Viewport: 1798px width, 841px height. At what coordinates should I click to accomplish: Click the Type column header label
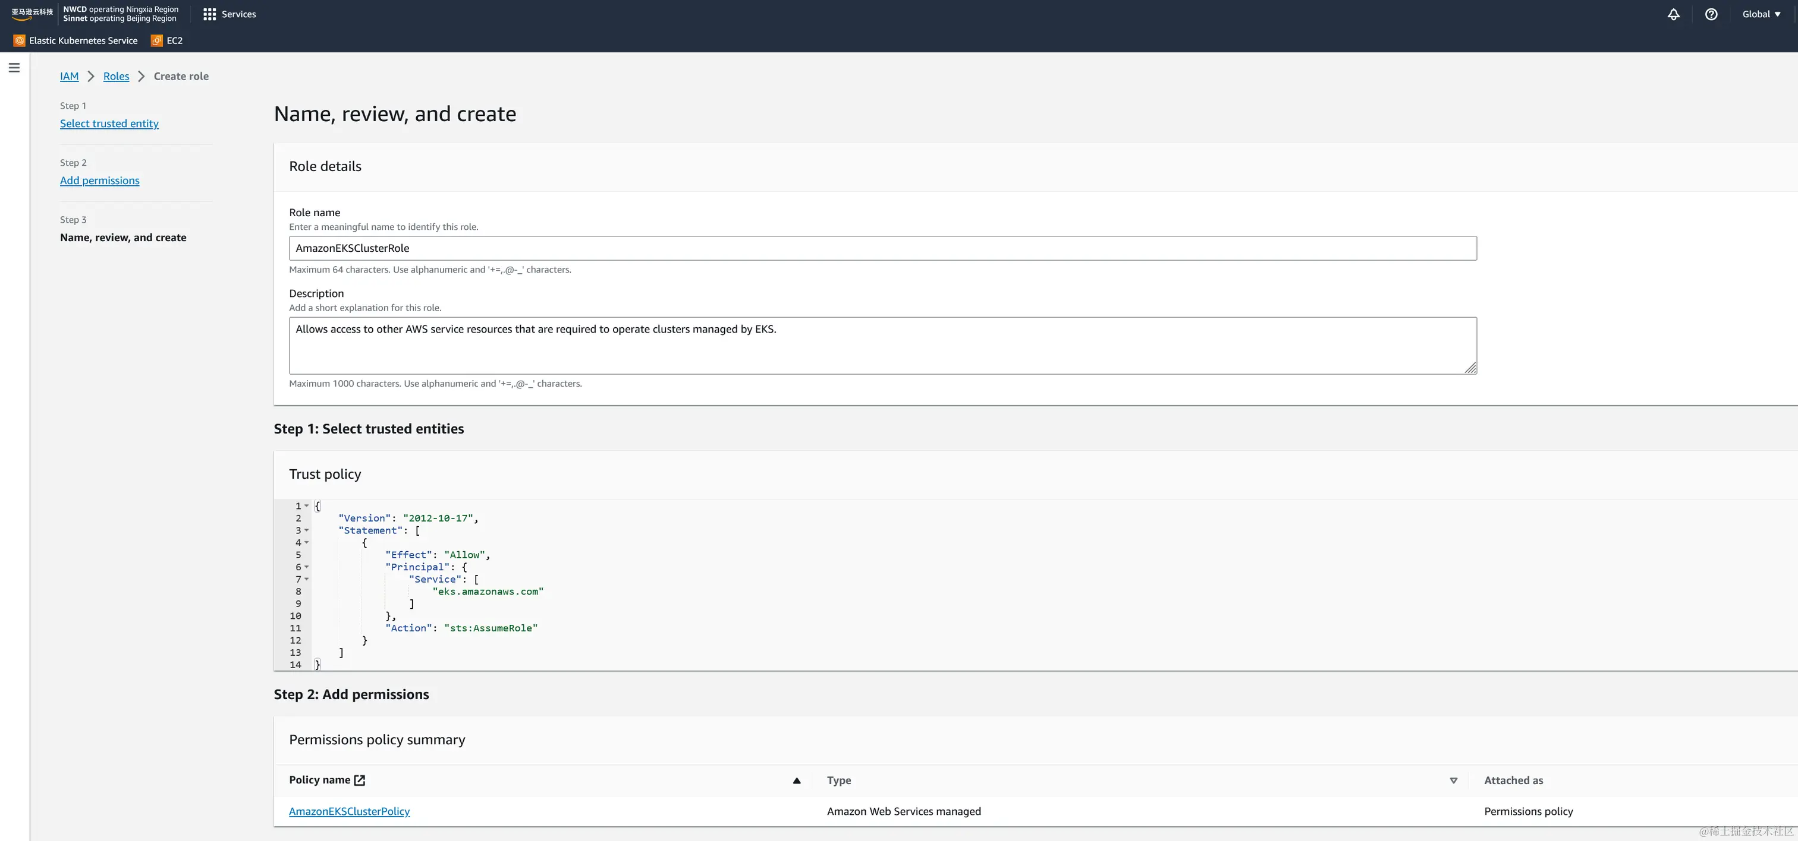pyautogui.click(x=839, y=780)
